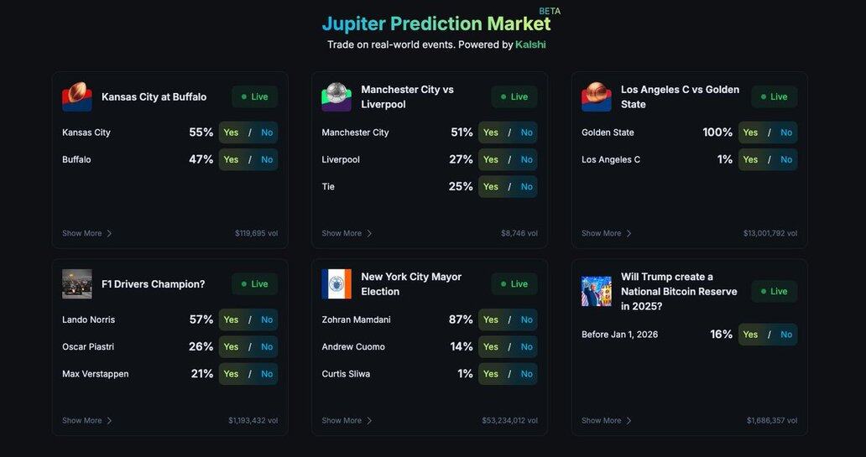Click the Live badge on the F1 Drivers card
The width and height of the screenshot is (866, 457).
coord(254,284)
